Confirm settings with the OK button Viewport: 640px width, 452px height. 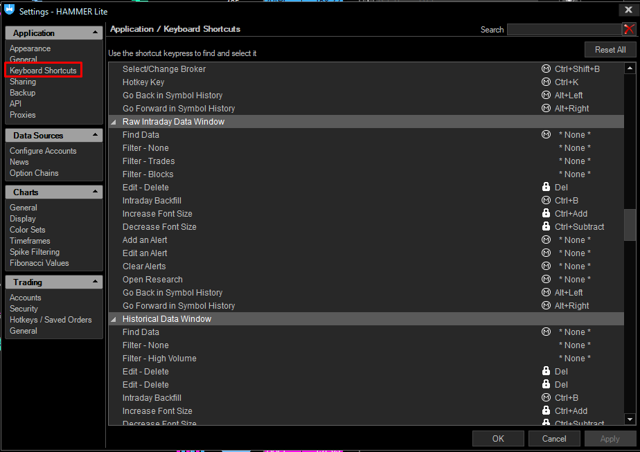point(498,439)
